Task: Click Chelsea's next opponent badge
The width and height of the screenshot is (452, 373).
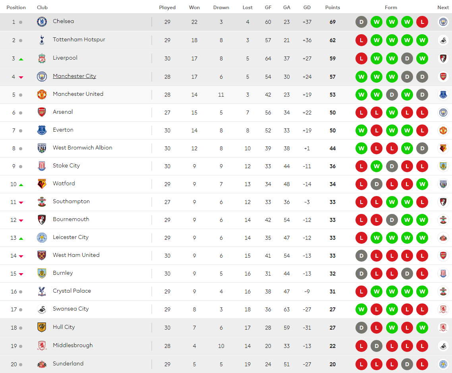Action: coord(443,22)
